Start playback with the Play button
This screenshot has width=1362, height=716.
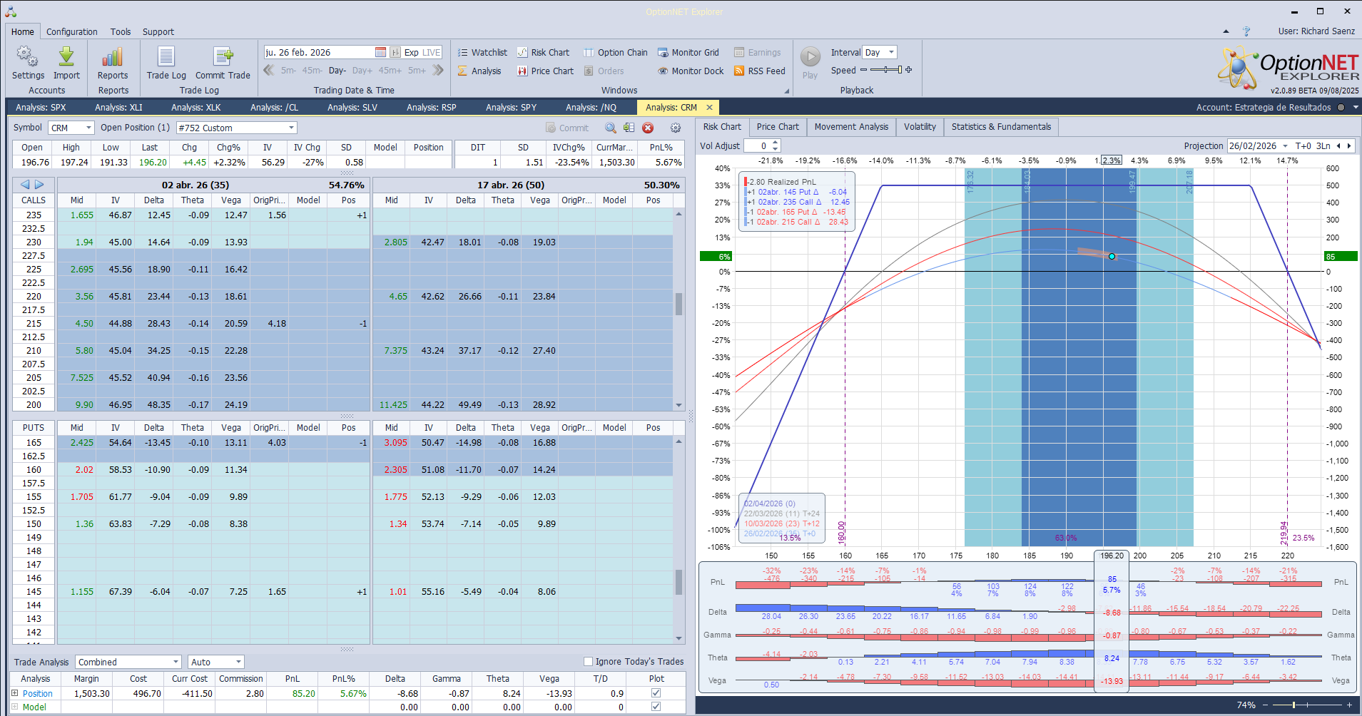tap(810, 63)
